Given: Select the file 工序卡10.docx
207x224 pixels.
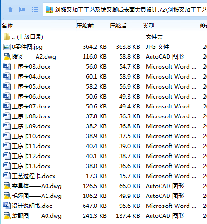Looking at the screenshot, I should click(31, 136).
